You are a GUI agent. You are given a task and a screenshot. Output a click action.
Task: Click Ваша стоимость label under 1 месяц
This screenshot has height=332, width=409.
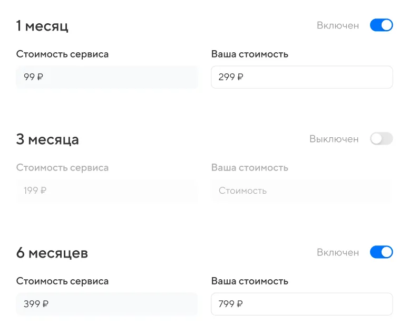250,54
